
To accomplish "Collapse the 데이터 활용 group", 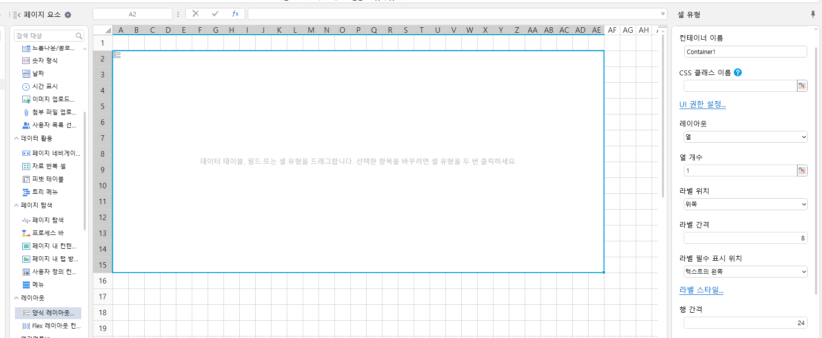I will pos(16,138).
